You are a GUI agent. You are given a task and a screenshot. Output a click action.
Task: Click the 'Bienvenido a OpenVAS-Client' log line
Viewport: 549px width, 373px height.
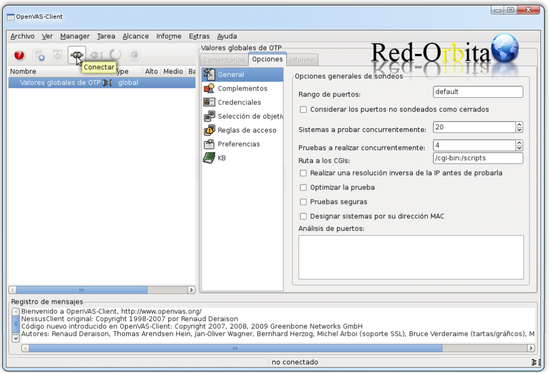point(112,311)
